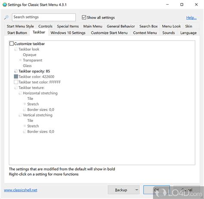204x199 pixels.
Task: Select the Transparent taskbar look option
Action: click(32, 60)
